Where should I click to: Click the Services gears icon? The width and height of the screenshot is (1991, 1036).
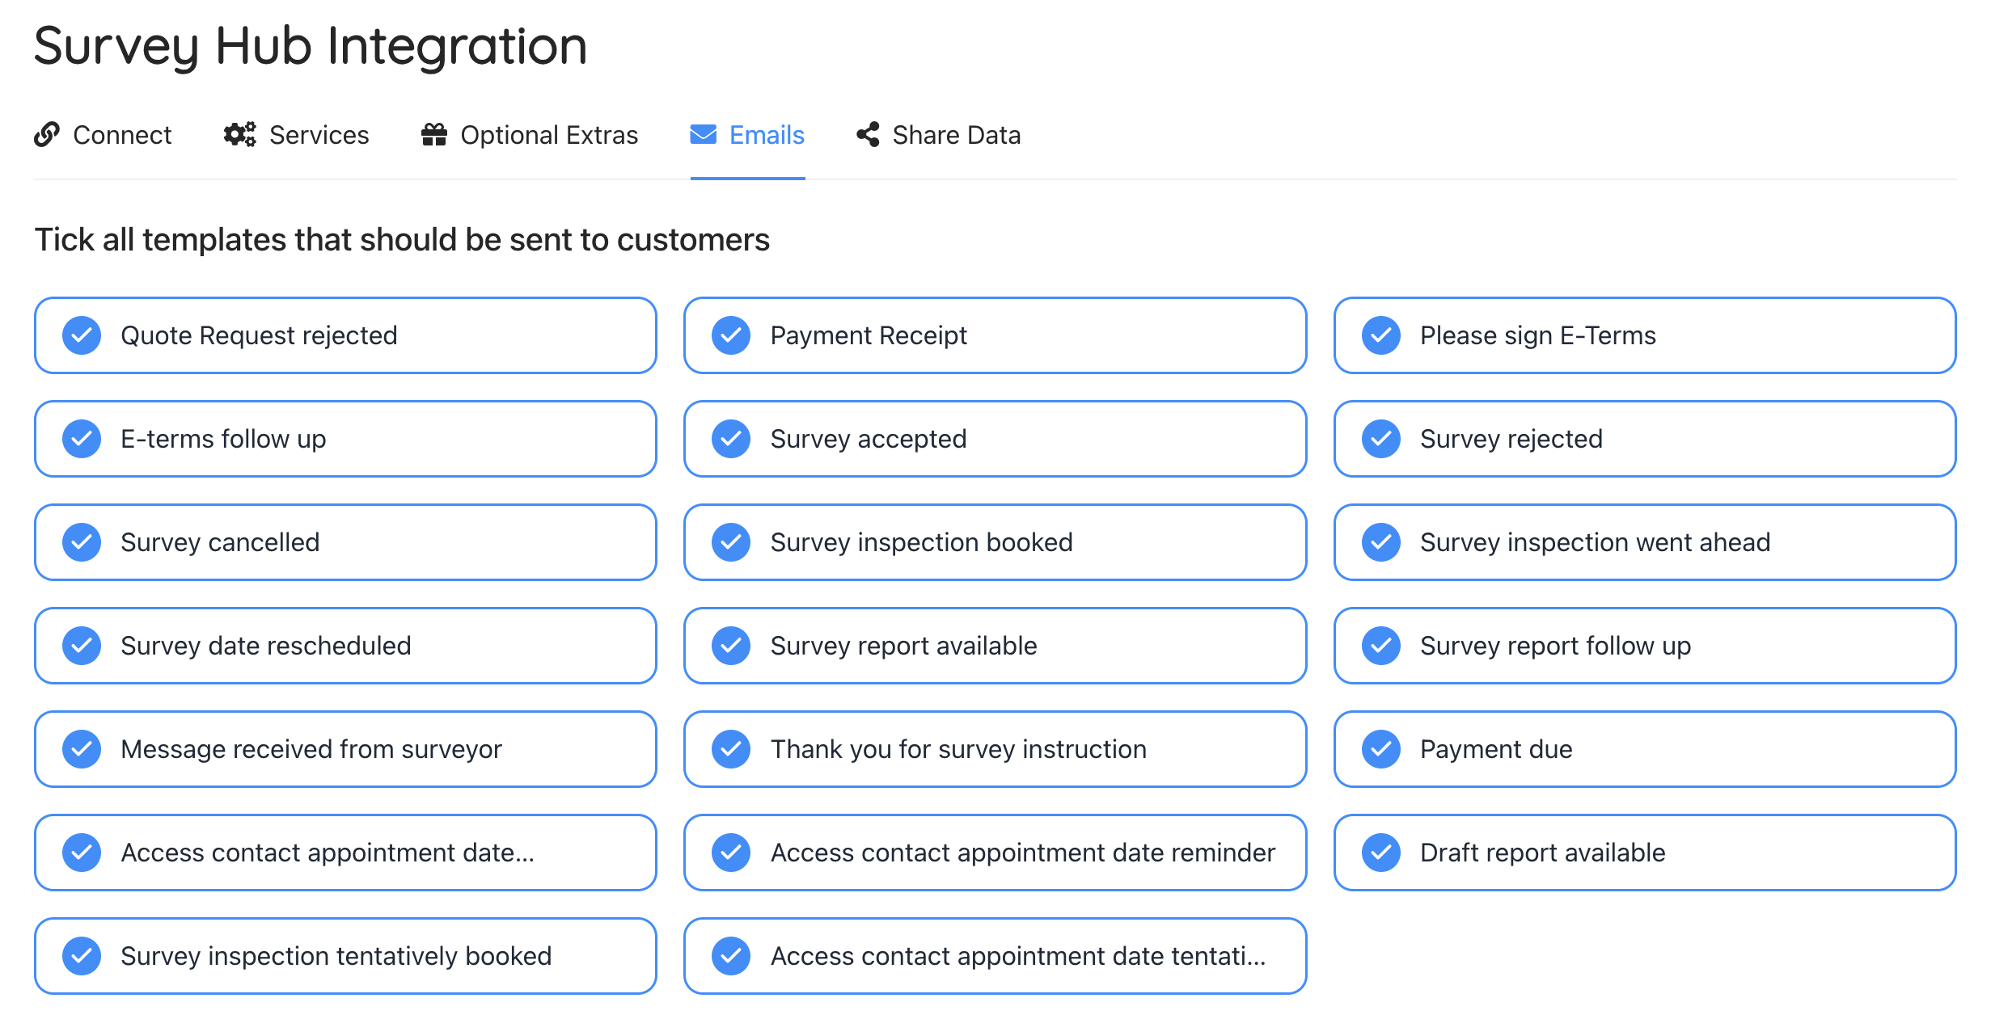pyautogui.click(x=239, y=134)
